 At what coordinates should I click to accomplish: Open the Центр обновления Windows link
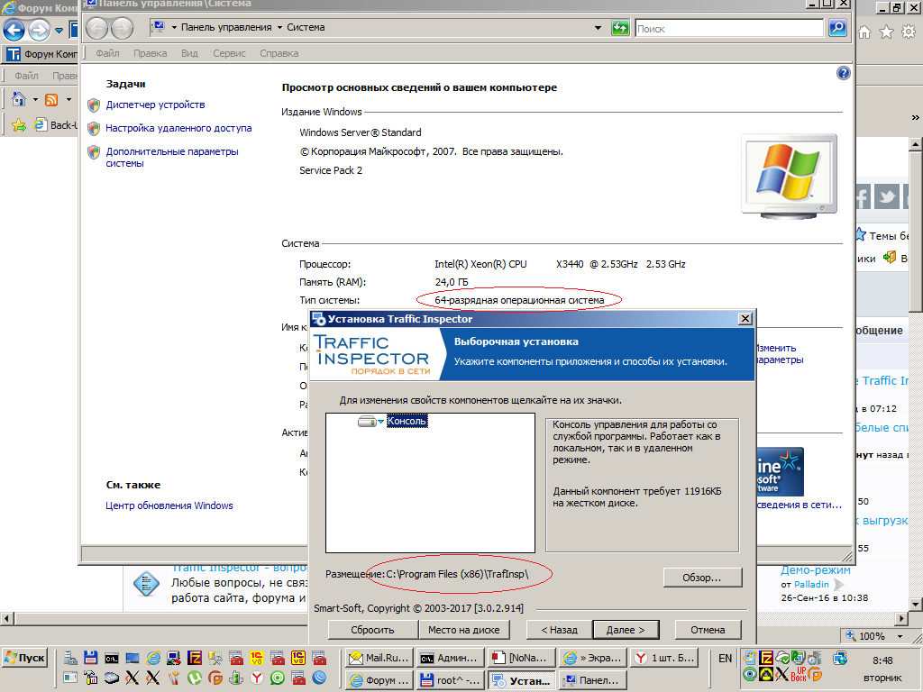[169, 505]
